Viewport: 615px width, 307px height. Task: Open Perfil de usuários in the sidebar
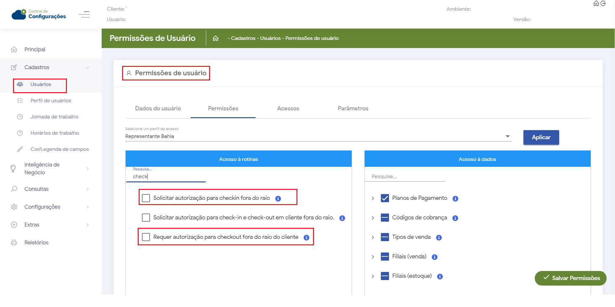tap(51, 101)
